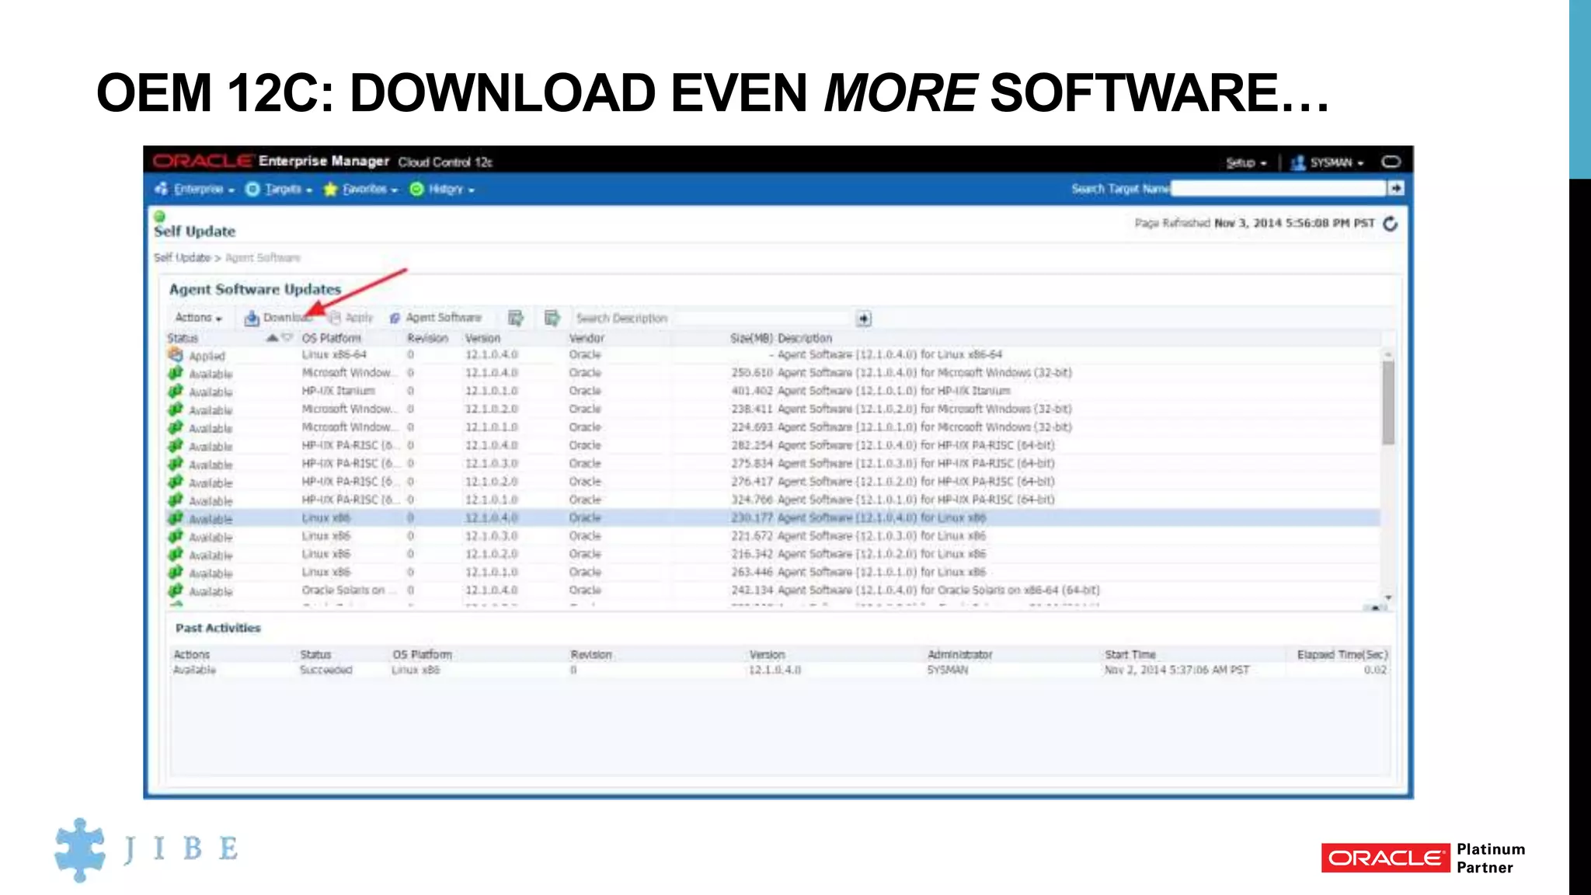The height and width of the screenshot is (895, 1591).
Task: Click SYSMAN in Past Activities Administrator column
Action: (x=947, y=670)
